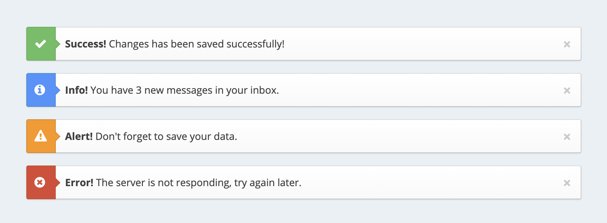Dismiss the save your data Alert

coord(567,137)
